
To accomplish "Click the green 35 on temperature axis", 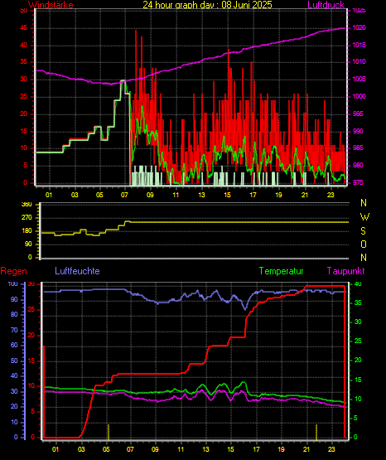I will [x=358, y=303].
